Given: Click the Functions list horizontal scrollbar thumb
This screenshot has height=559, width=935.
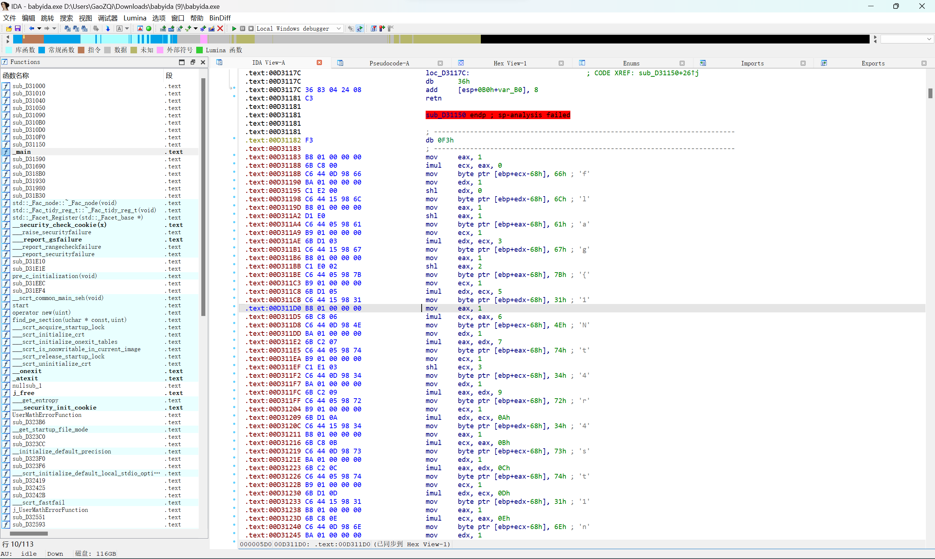Looking at the screenshot, I should pyautogui.click(x=28, y=533).
